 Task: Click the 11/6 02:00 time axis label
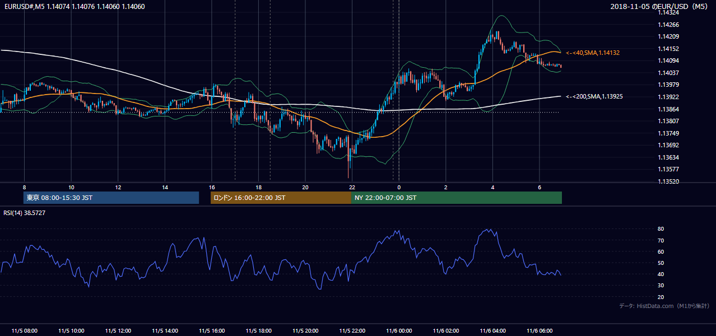[x=445, y=331]
